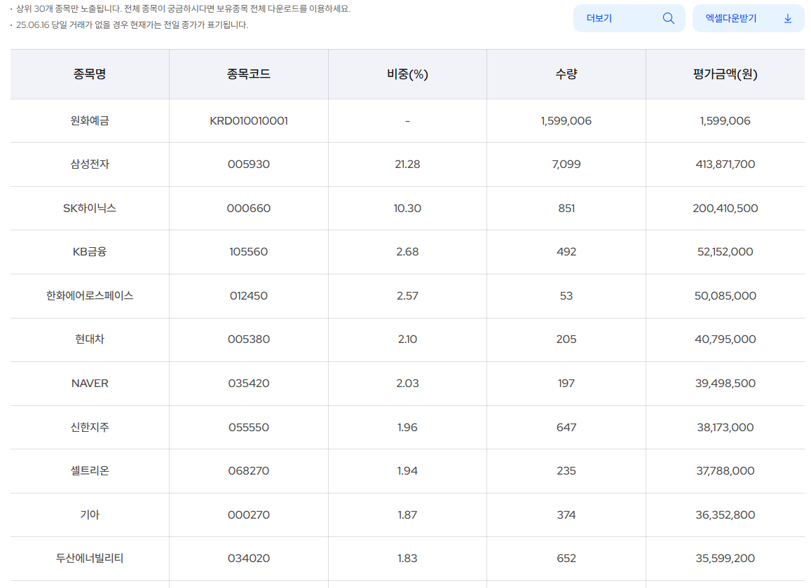The image size is (811, 588).
Task: Click the 종목코드 column header
Action: (248, 74)
